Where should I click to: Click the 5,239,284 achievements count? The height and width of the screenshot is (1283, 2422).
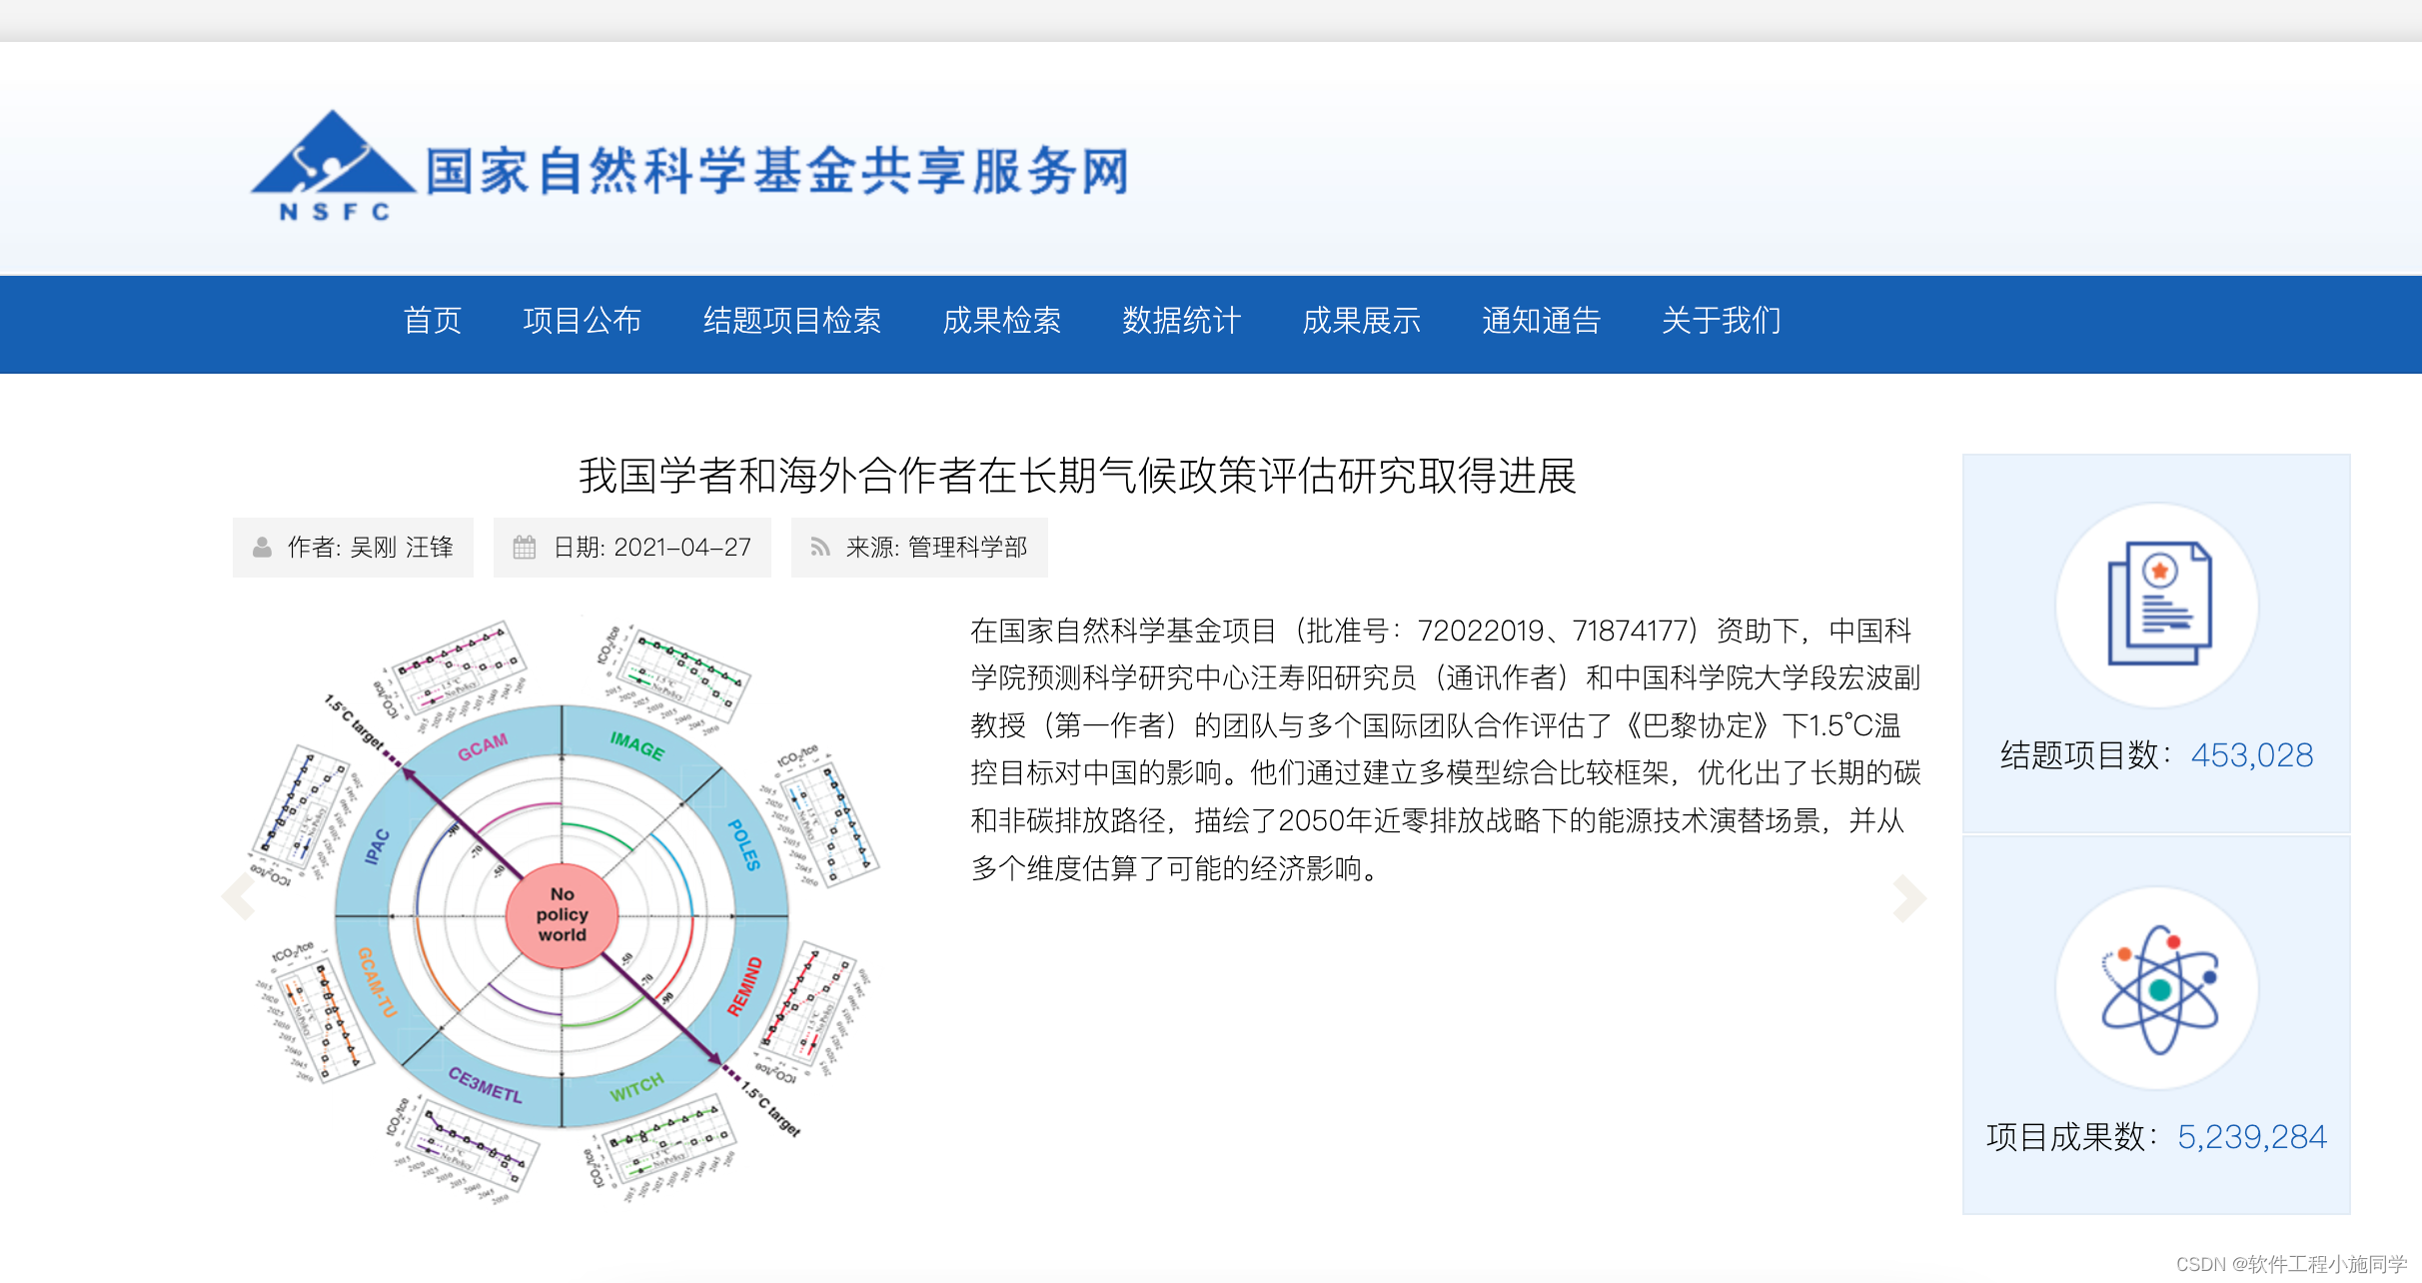click(x=2251, y=1137)
